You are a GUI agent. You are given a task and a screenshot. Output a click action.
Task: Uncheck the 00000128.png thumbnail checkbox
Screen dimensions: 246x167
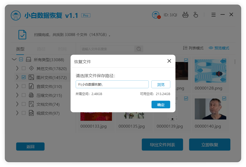224,60
